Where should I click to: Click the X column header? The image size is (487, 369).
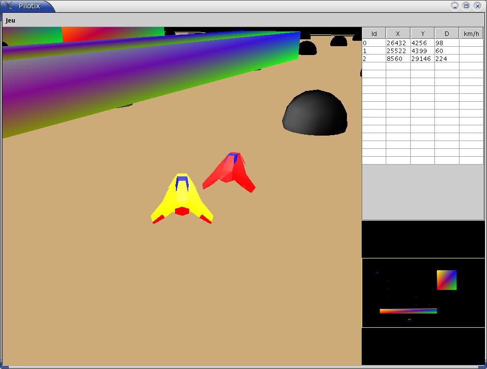click(x=398, y=33)
